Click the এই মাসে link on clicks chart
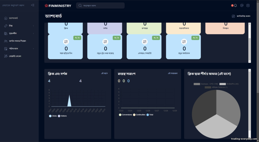The image size is (259, 142). click(x=104, y=73)
